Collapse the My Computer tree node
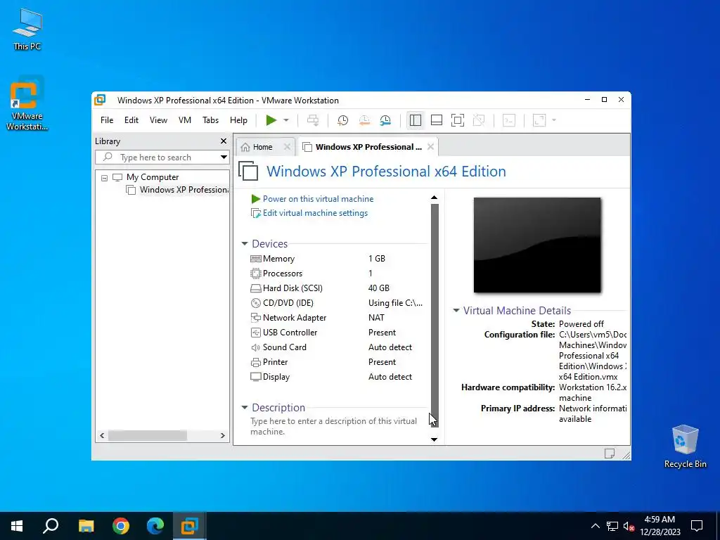 point(104,178)
